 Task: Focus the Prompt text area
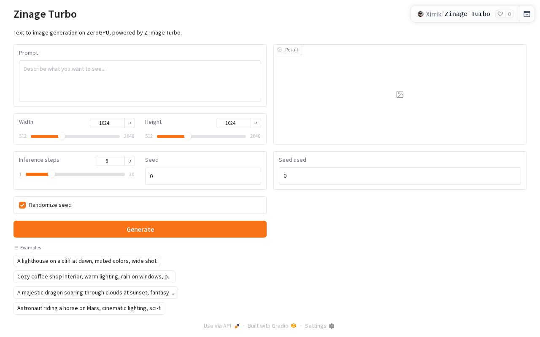(140, 81)
